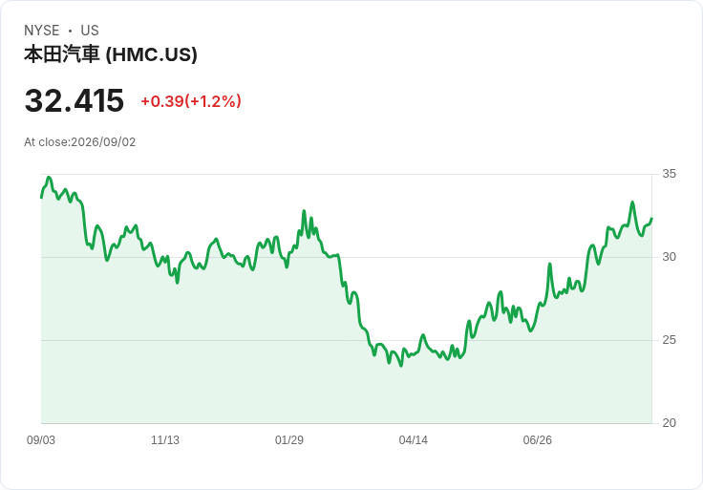Click the 30 price axis label
Image resolution: width=703 pixels, height=490 pixels.
coord(669,257)
